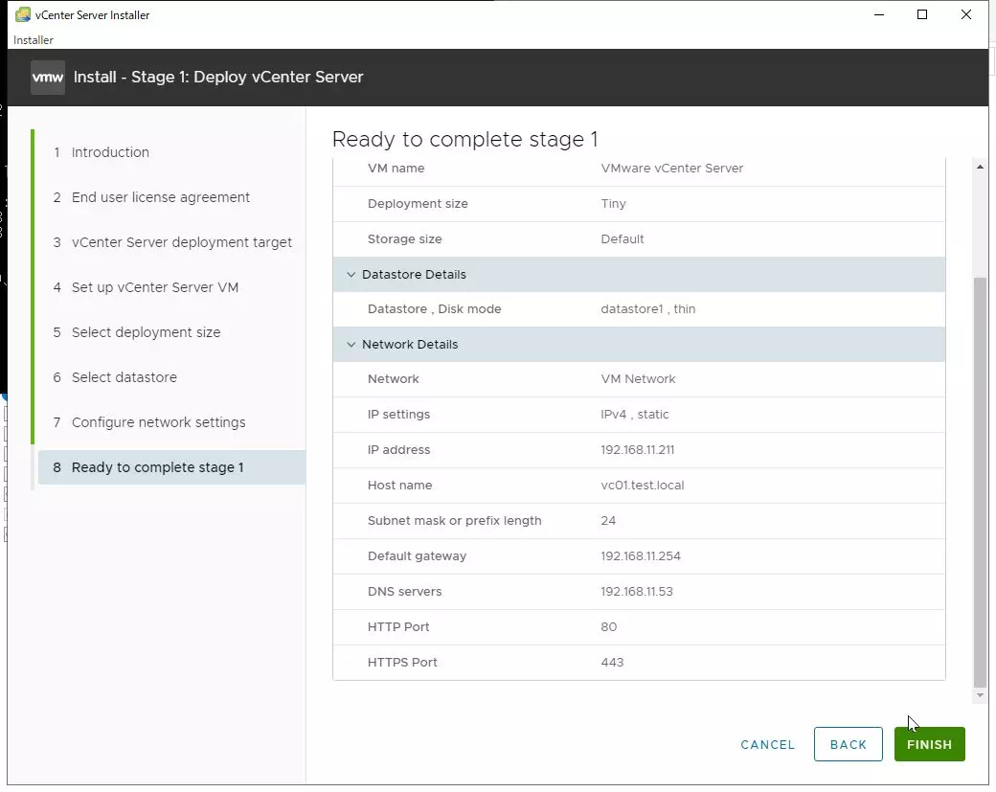Click the vertical scrollbar thumb
This screenshot has height=792, width=996.
pos(980,483)
